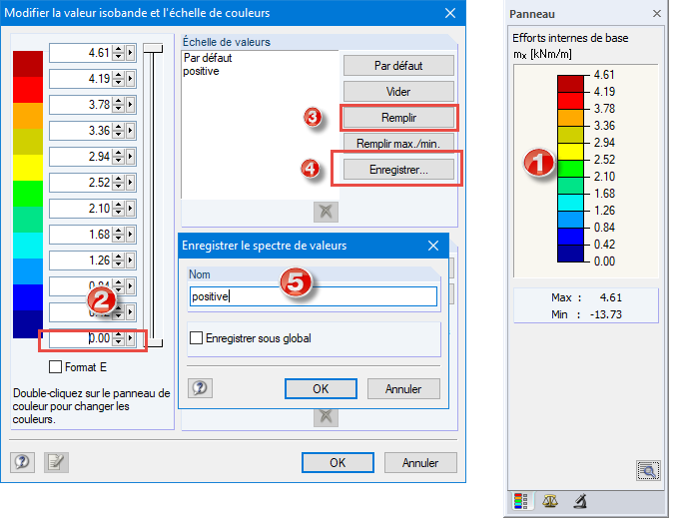The image size is (678, 520).
Task: Click the Remplir button
Action: [x=398, y=118]
